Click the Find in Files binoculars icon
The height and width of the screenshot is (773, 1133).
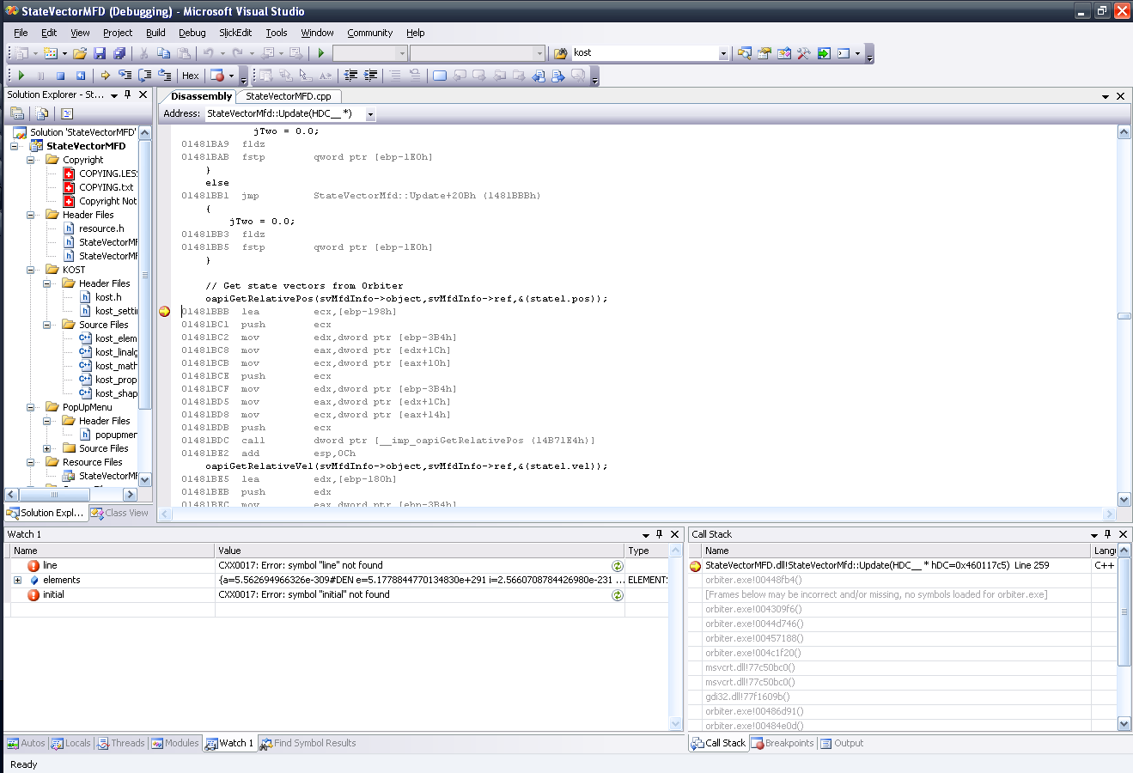click(560, 53)
